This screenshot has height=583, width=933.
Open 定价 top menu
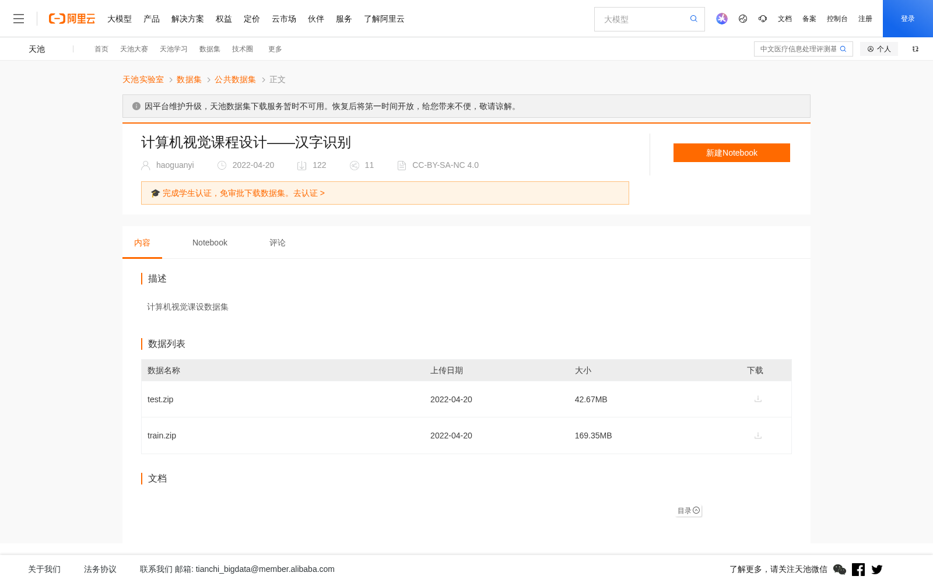(252, 19)
